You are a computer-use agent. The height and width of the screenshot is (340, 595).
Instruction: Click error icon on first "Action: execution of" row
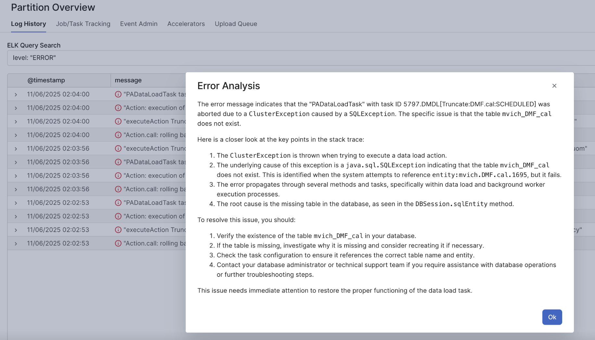tap(118, 108)
